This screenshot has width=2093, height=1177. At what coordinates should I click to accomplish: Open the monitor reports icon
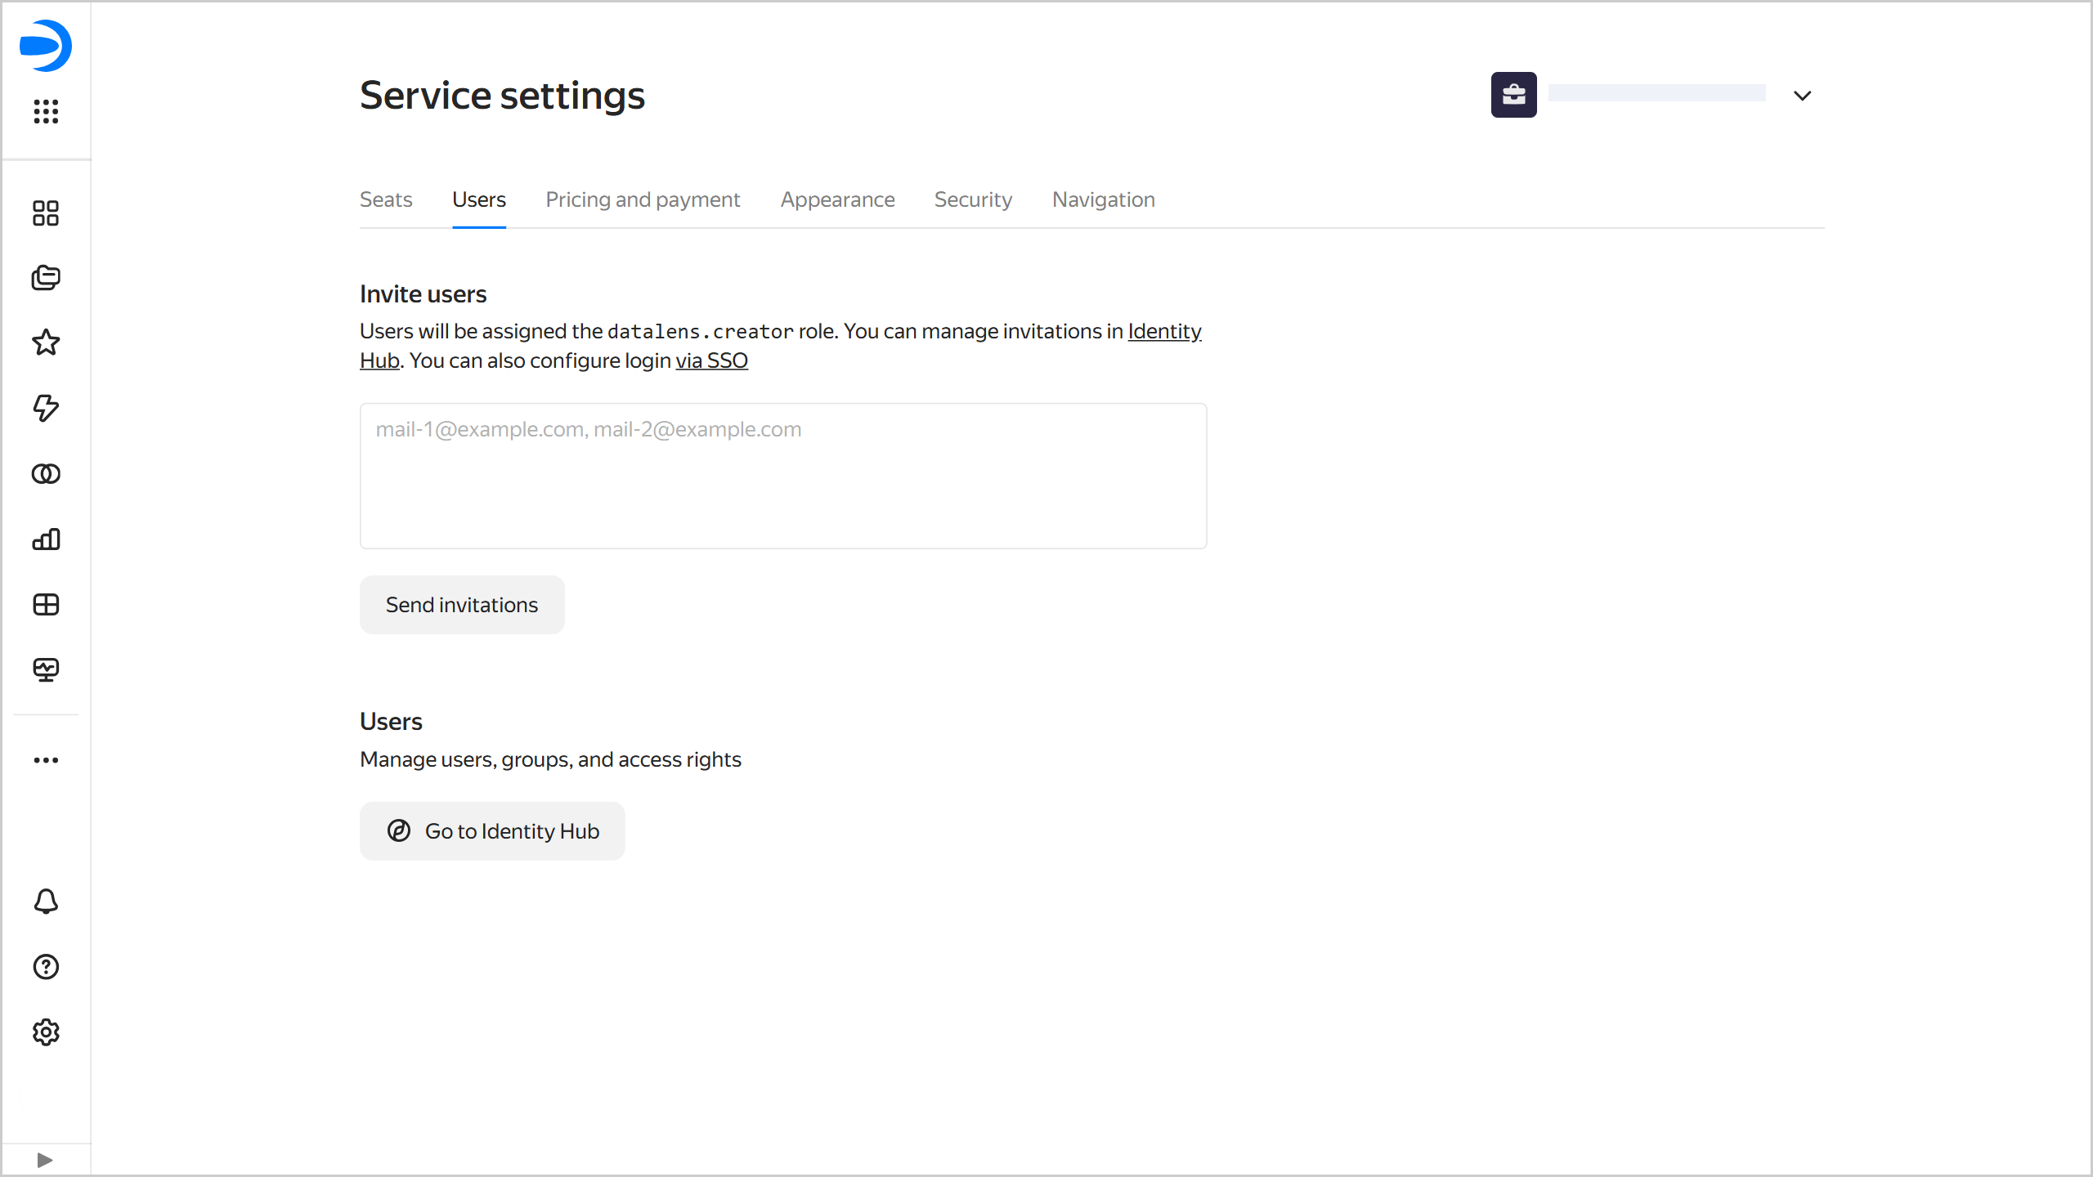coord(46,670)
